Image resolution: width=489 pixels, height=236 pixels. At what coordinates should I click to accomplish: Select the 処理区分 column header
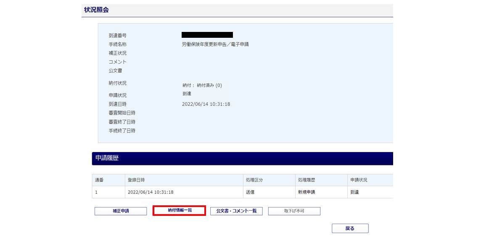click(254, 180)
